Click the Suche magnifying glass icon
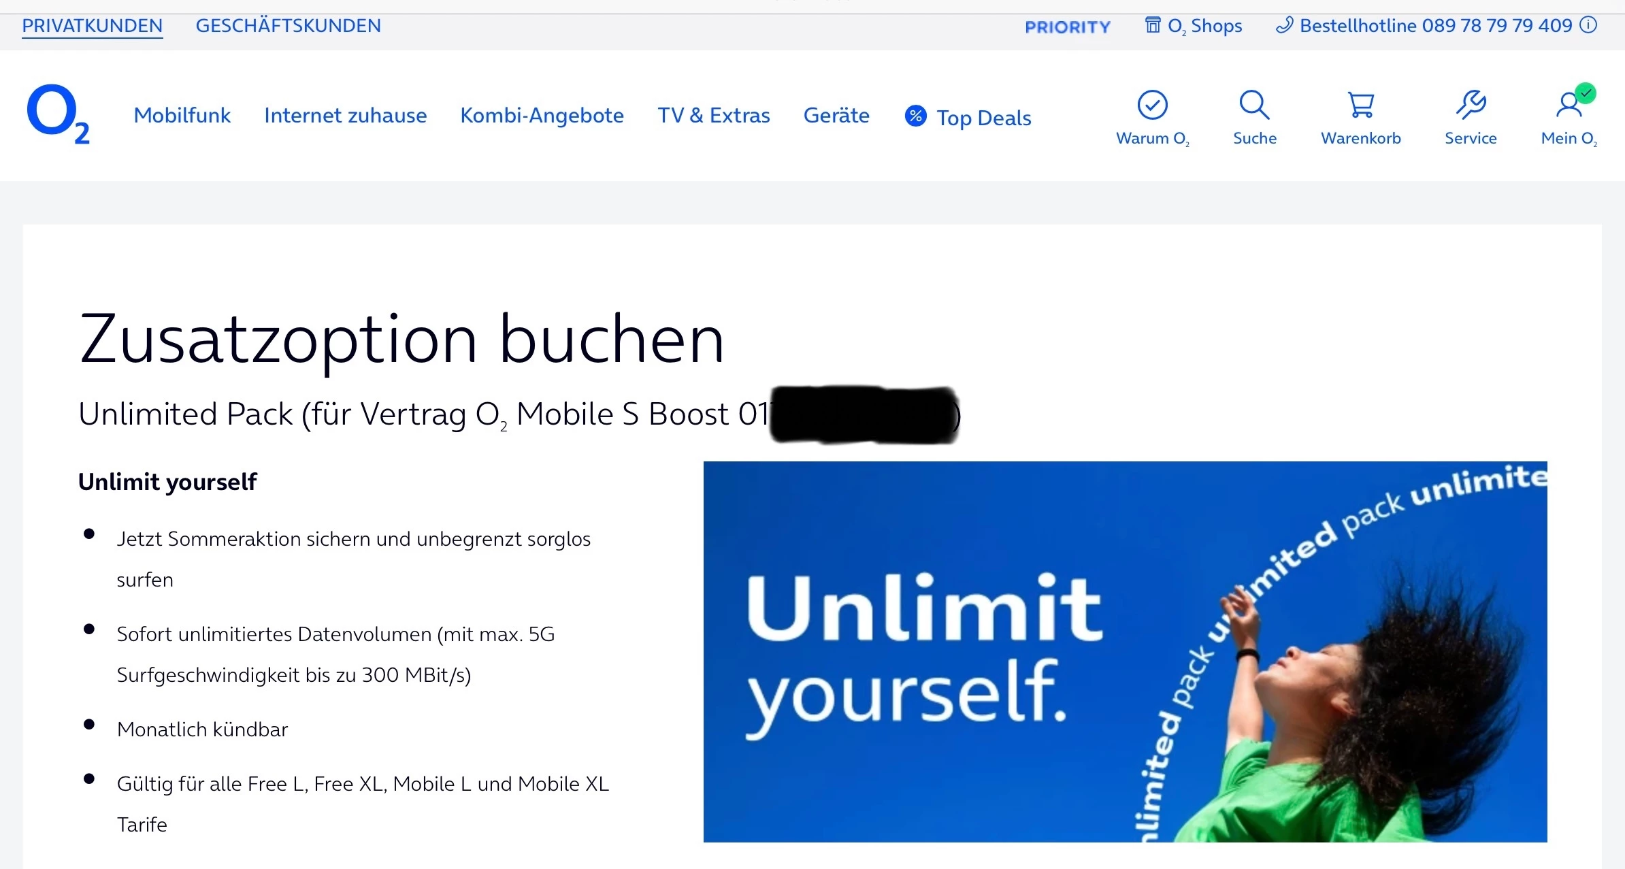This screenshot has height=869, width=1625. 1254,105
